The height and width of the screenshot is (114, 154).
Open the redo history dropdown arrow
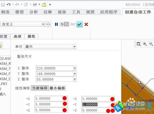coord(22,4)
